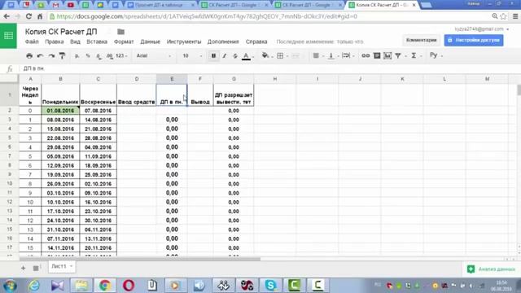Insert a link
The image size is (521, 293).
[366, 56]
